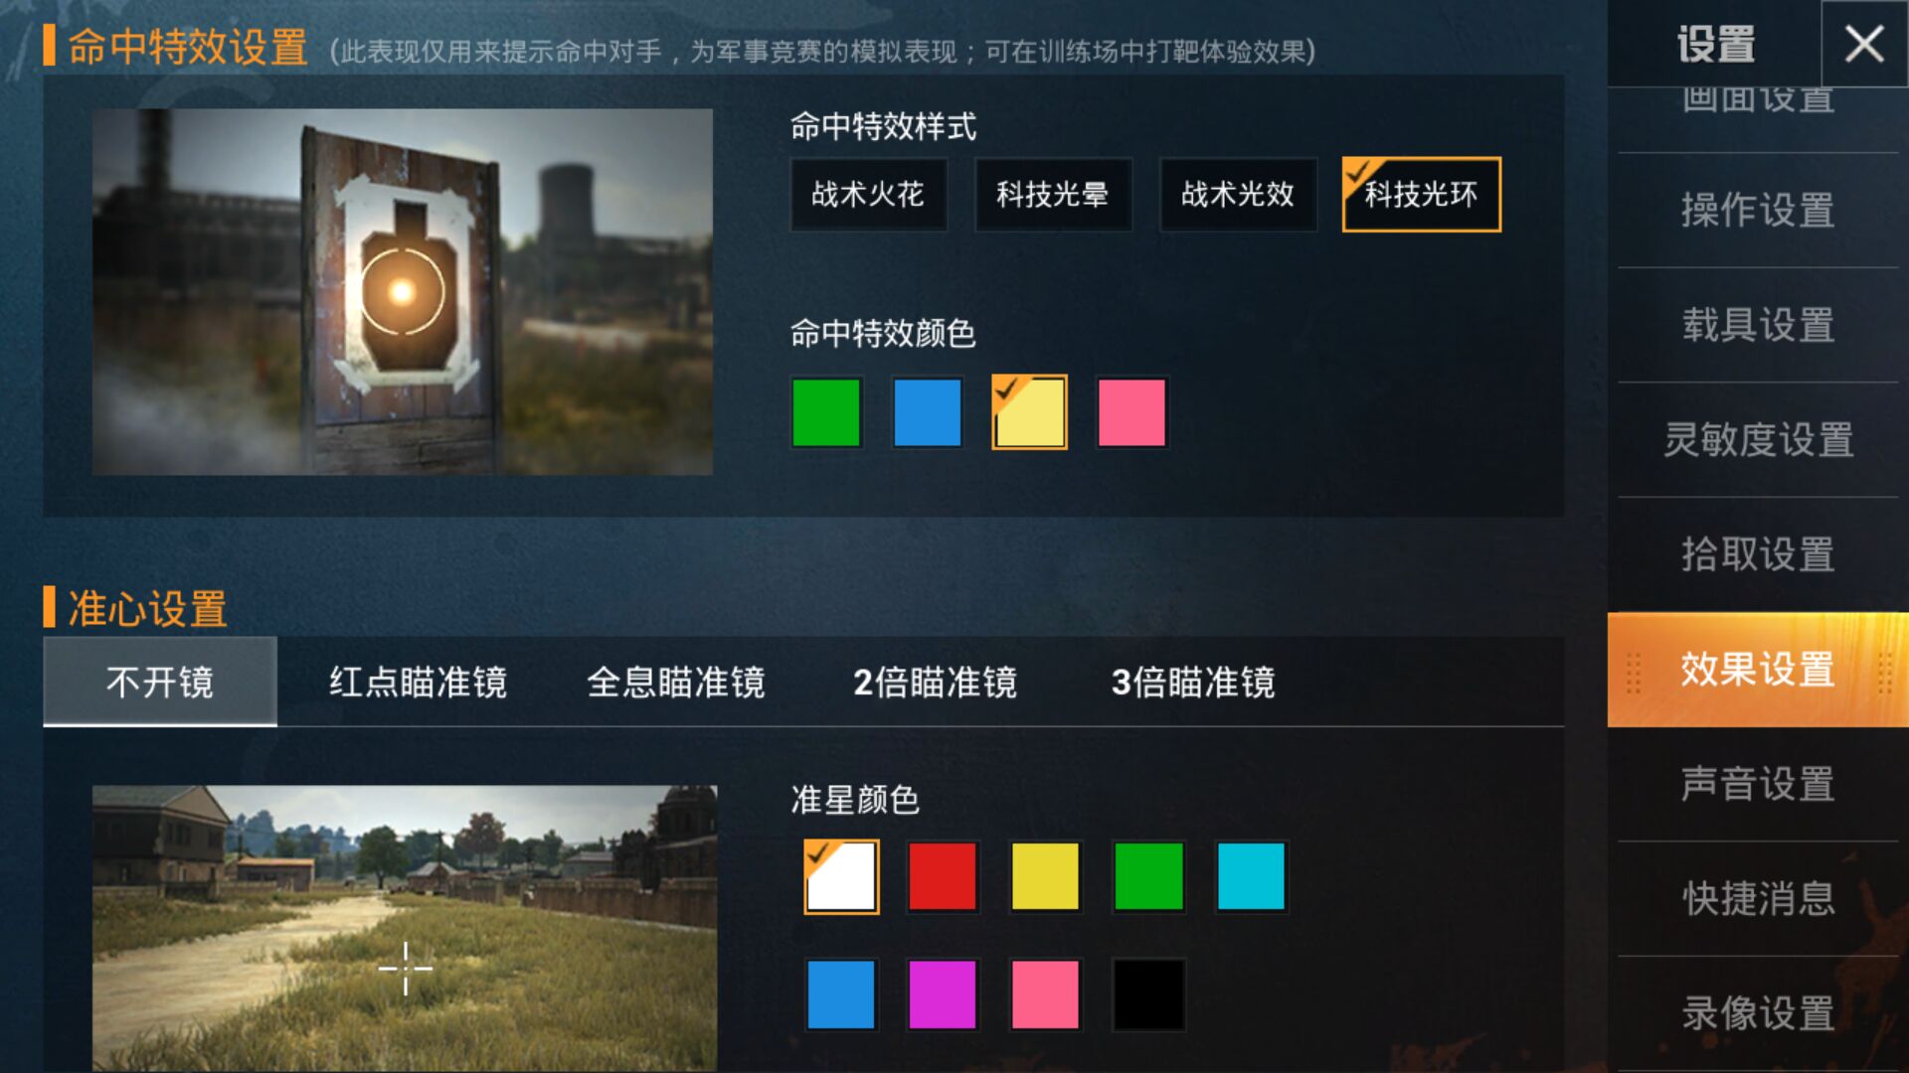1909x1073 pixels.
Task: Choose magenta crosshair color swatch
Action: coord(943,994)
